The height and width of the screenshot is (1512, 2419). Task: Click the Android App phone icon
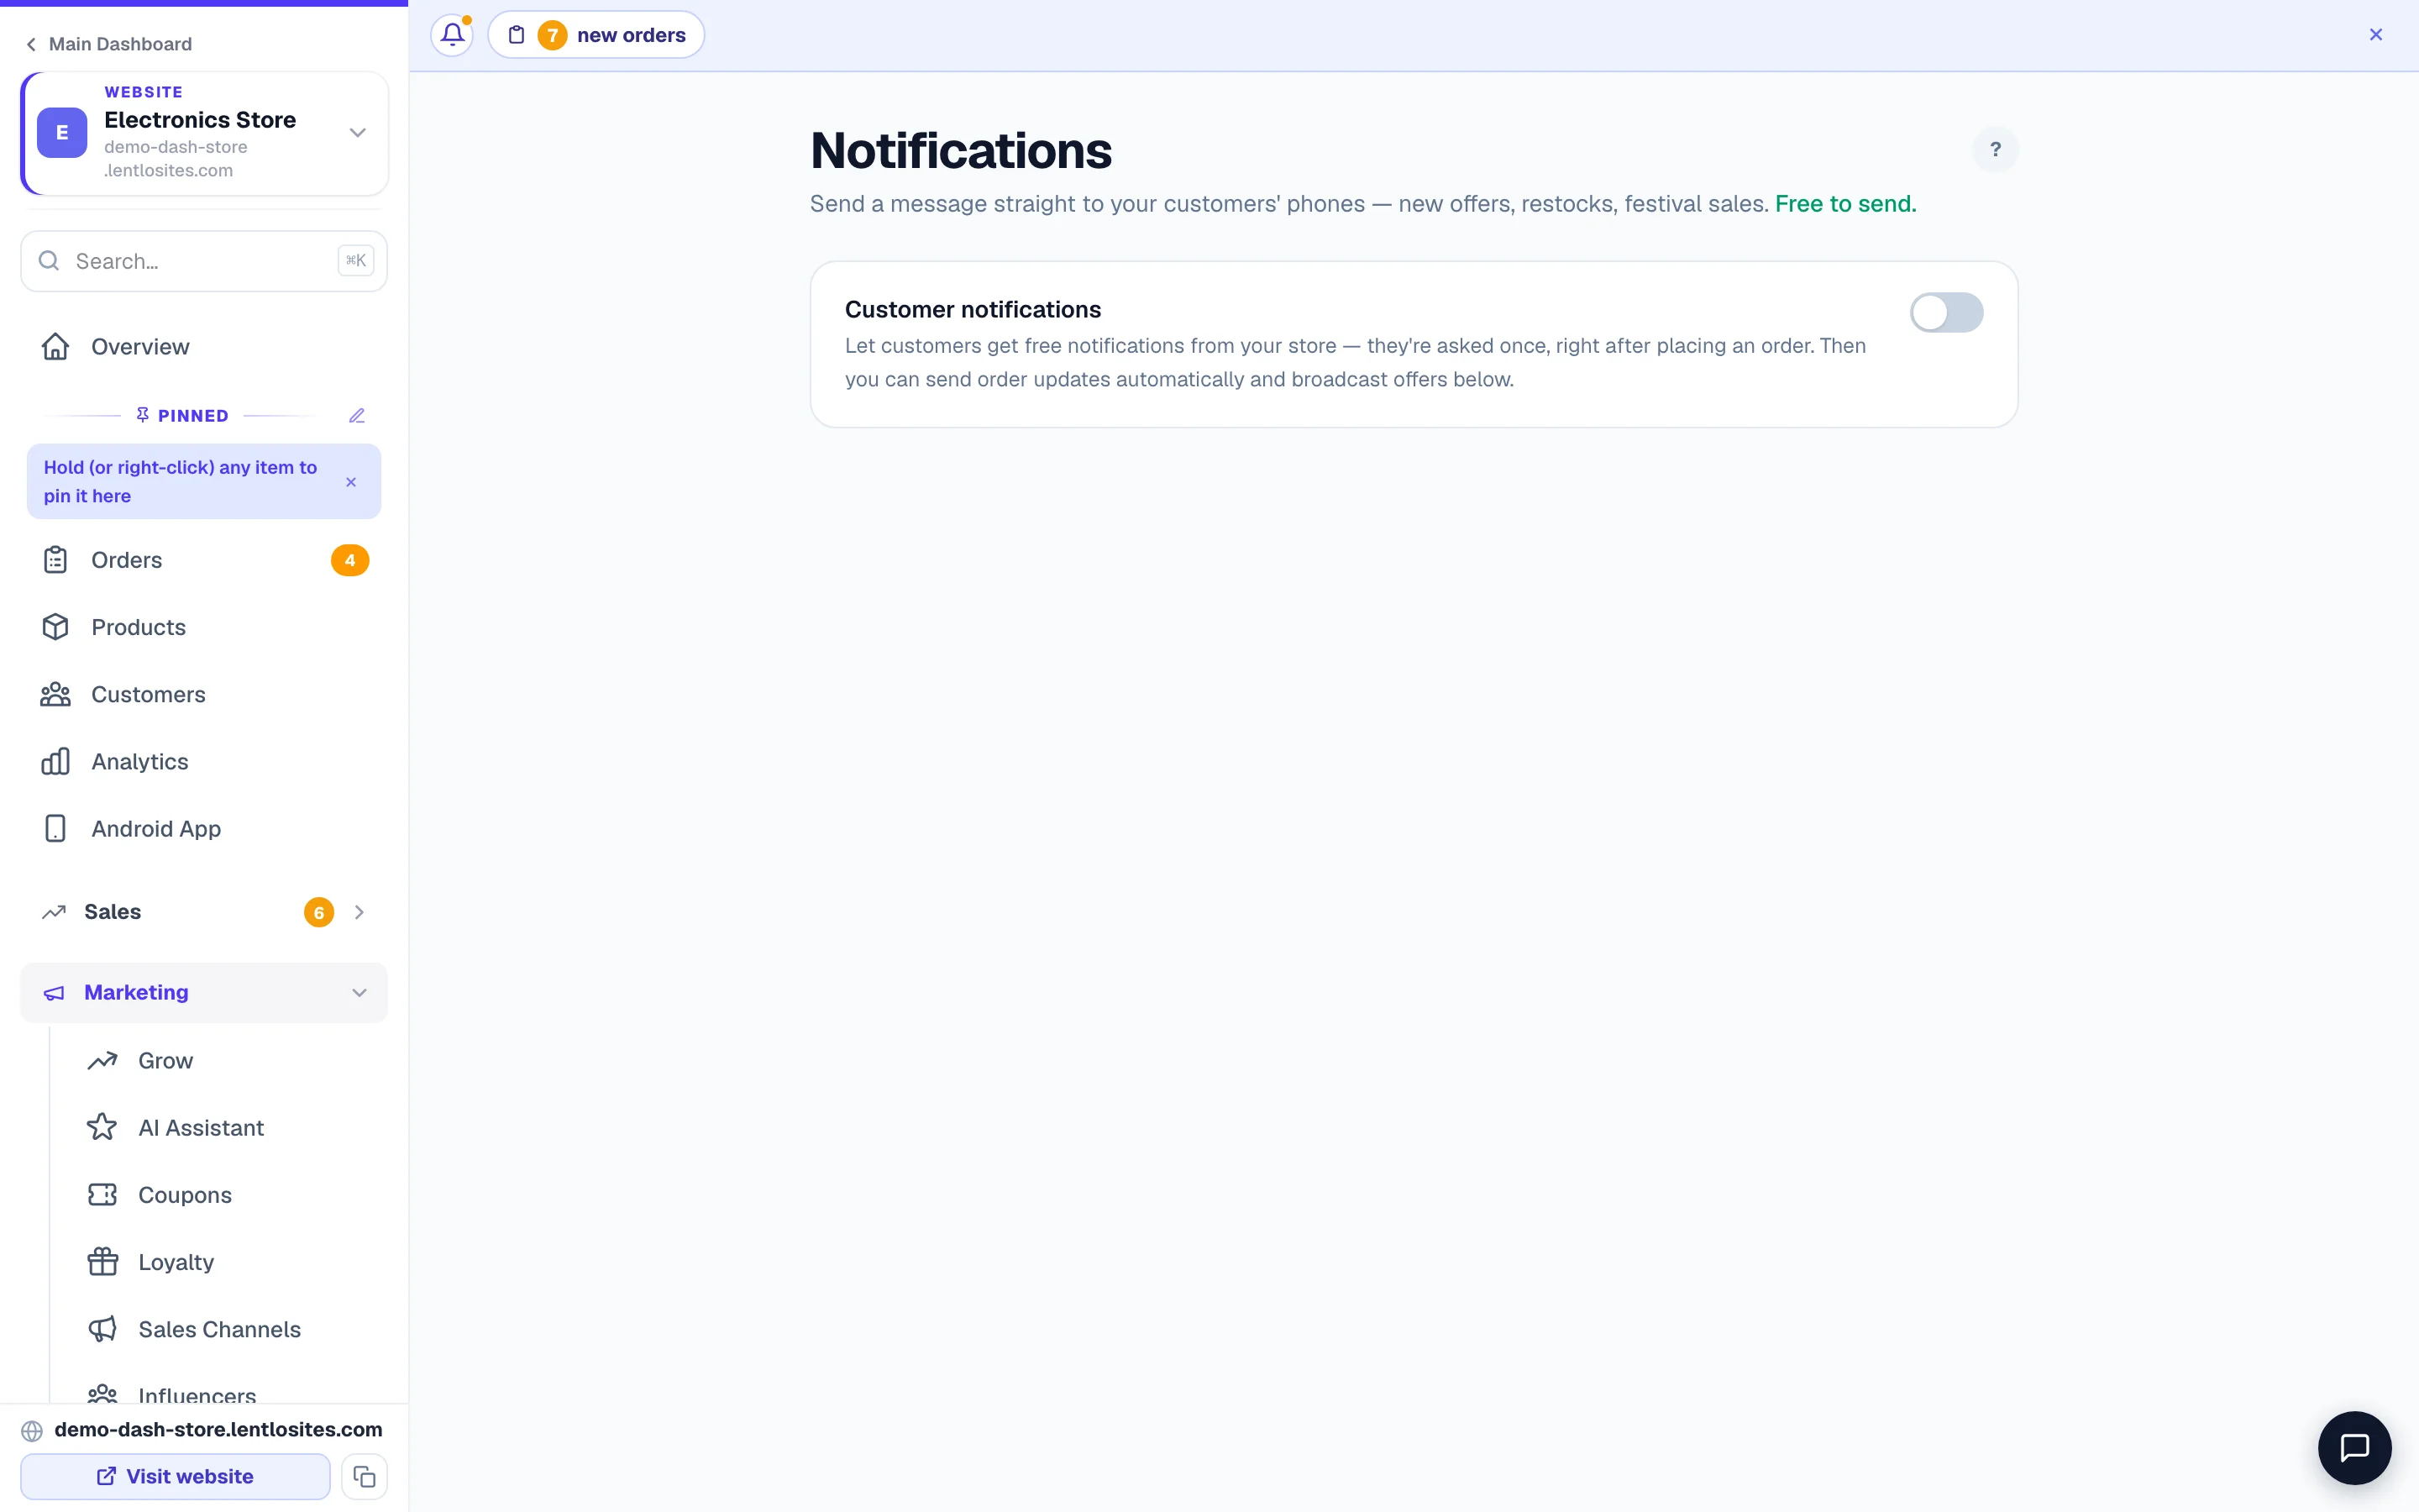(x=55, y=828)
